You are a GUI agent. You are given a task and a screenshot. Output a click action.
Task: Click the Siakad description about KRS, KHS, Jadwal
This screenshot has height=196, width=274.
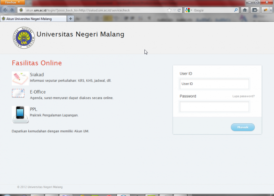coord(71,80)
